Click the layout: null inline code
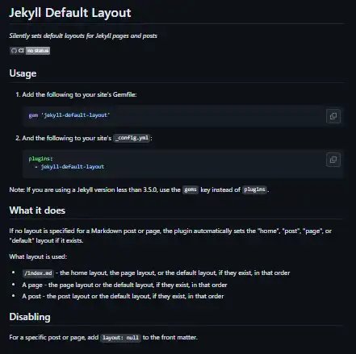 pos(120,338)
